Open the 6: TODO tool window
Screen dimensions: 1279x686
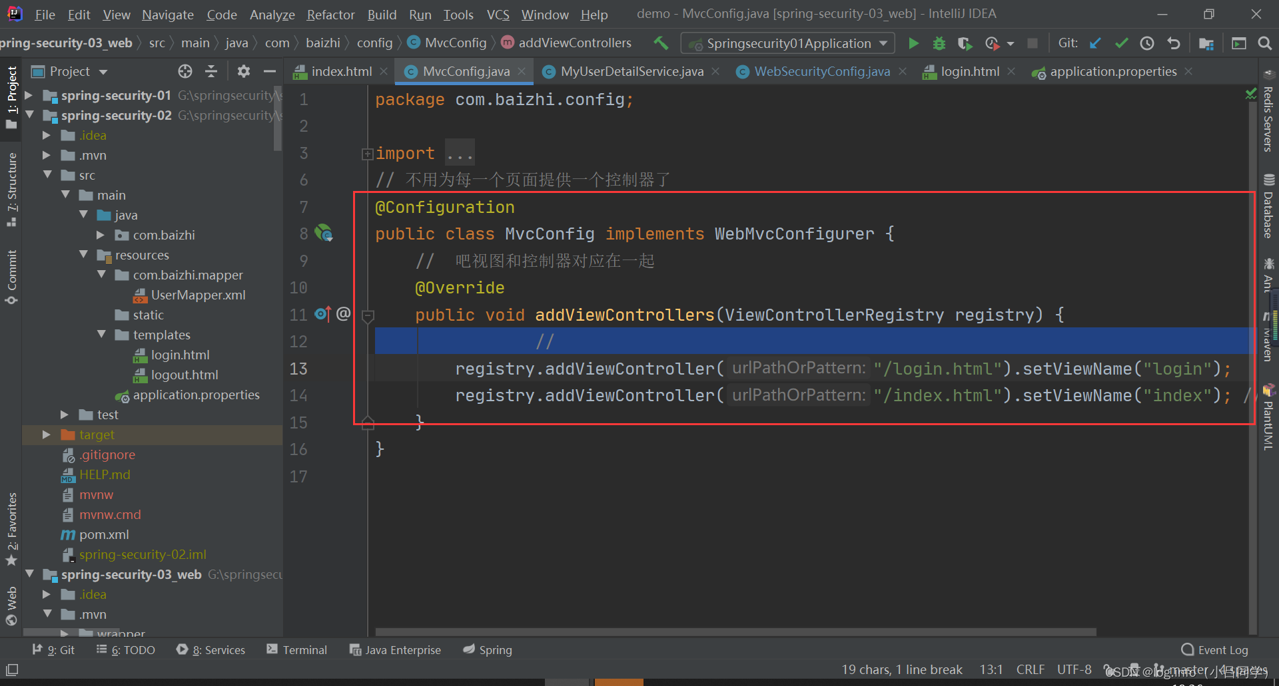tap(126, 650)
